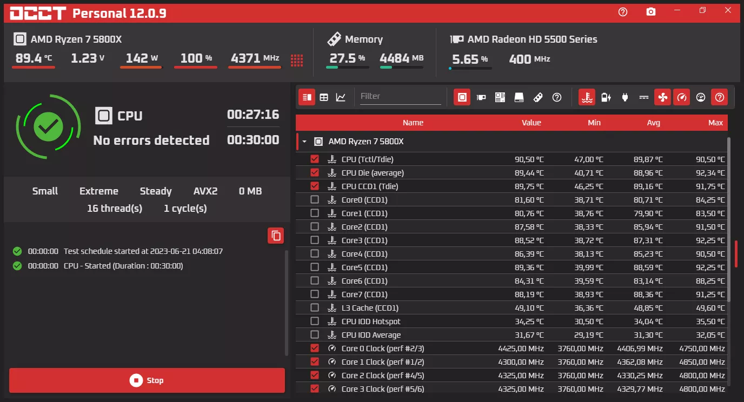Screen dimensions: 744x402
Task: Sort sensors by the Name column header
Action: [413, 123]
